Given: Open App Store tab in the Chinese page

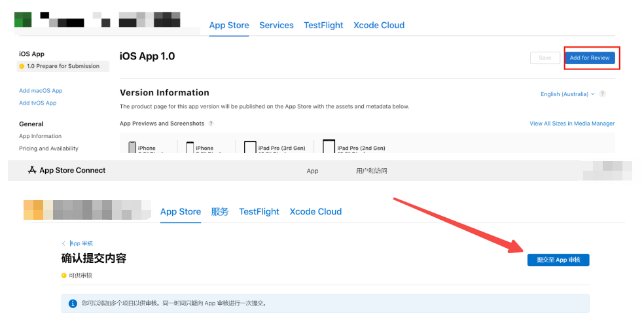Looking at the screenshot, I should click(x=180, y=212).
